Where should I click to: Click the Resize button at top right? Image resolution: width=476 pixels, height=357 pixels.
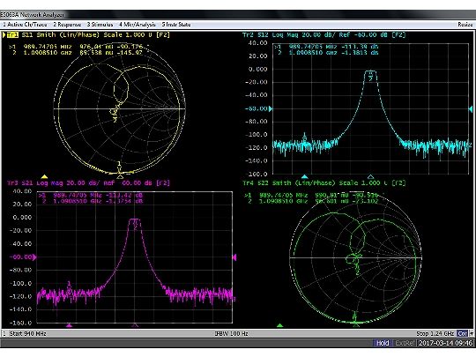pyautogui.click(x=465, y=25)
